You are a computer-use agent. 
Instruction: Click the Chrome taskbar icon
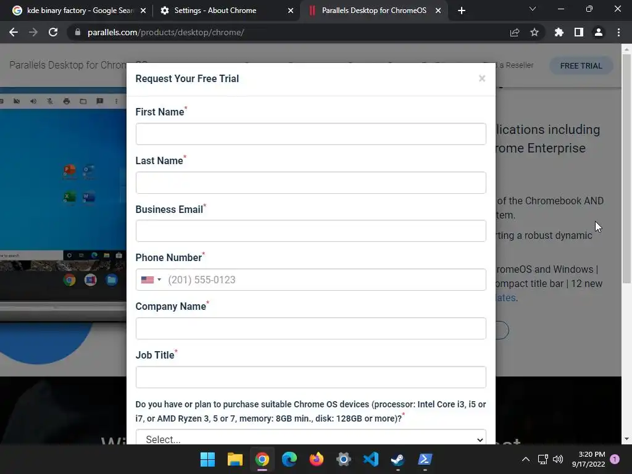coord(262,459)
